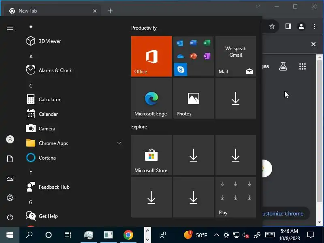This screenshot has width=324, height=243.
Task: Open the Chrome profile avatar
Action: point(301,26)
